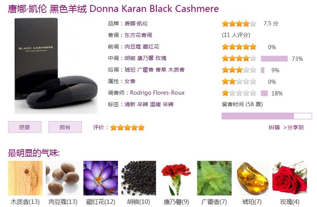
Task: Open the 康乃馨 carnation image
Action: 176,178
